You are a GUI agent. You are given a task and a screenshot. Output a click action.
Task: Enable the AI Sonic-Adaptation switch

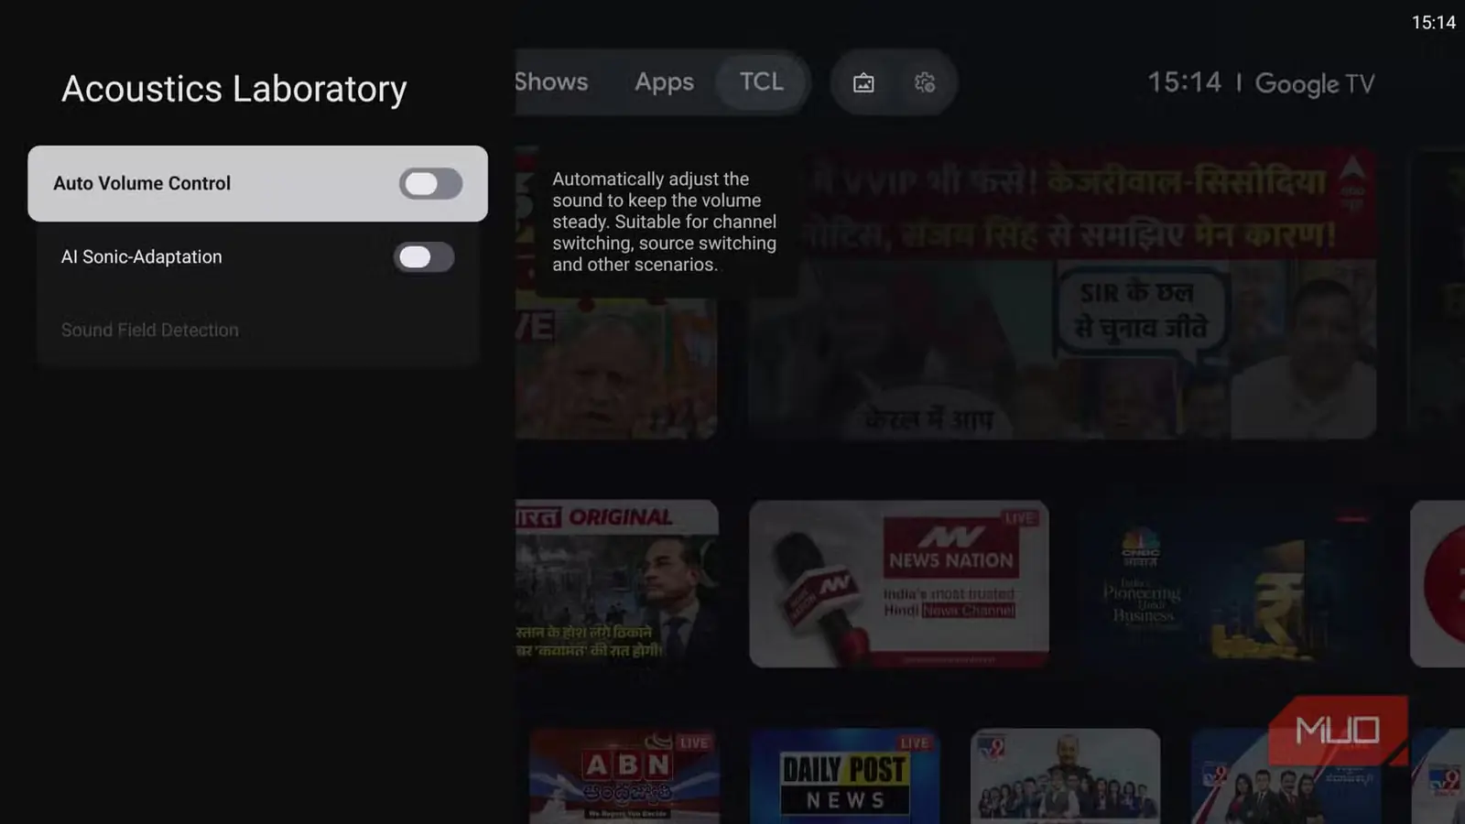click(424, 257)
